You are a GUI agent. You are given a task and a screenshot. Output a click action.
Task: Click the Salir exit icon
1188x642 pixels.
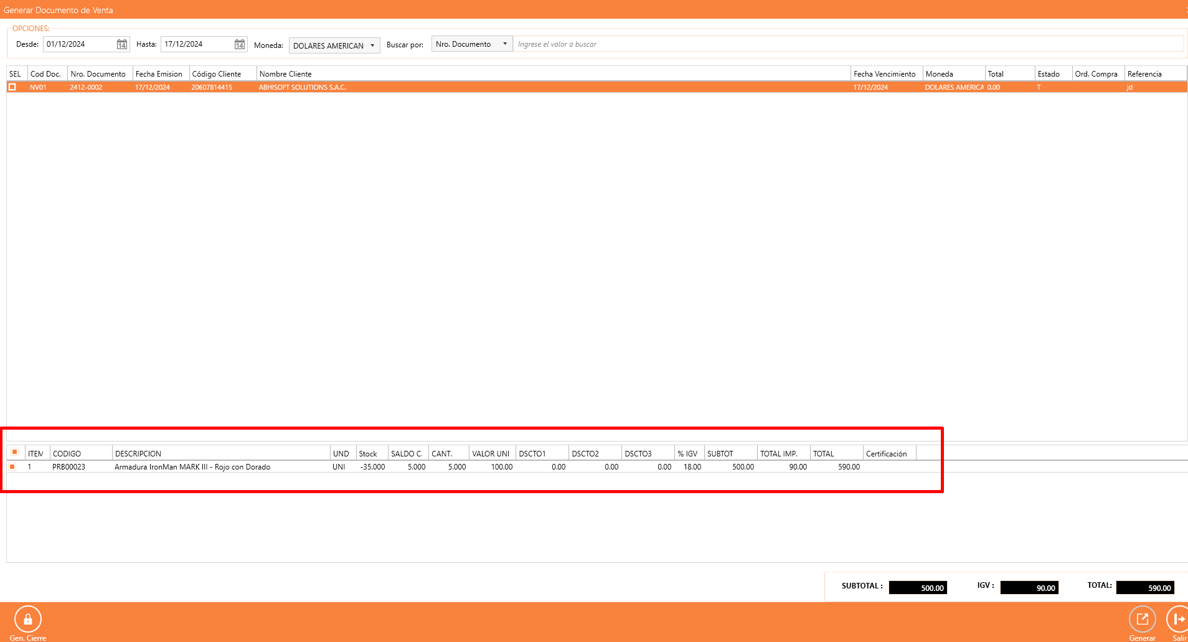(1178, 619)
